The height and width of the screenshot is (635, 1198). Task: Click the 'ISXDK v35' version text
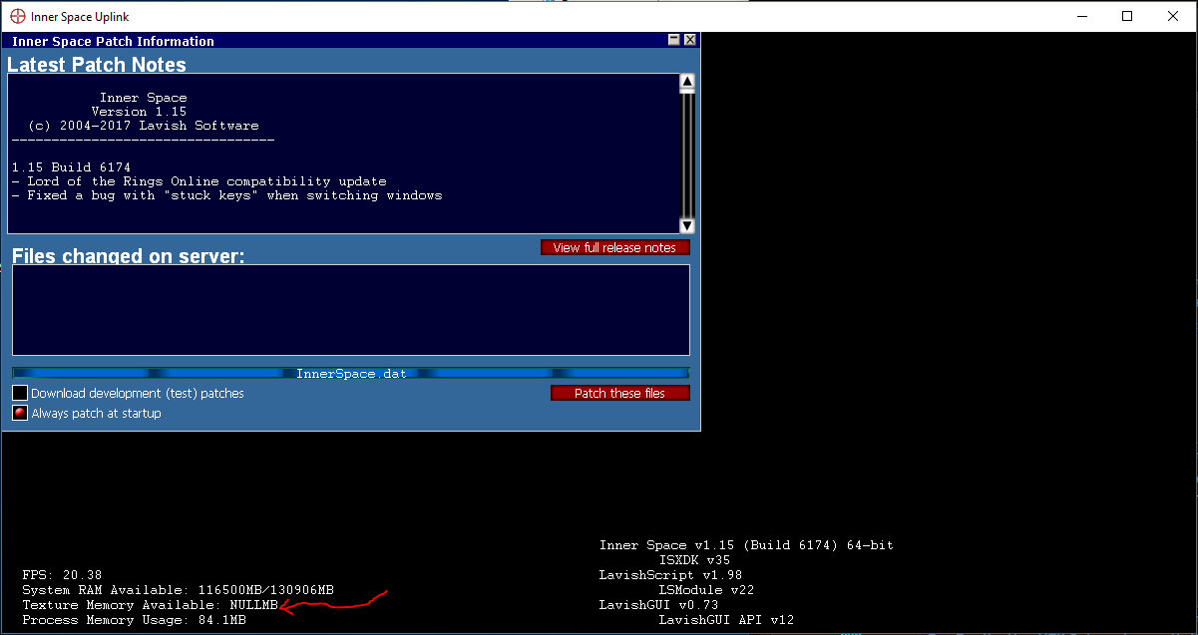694,560
